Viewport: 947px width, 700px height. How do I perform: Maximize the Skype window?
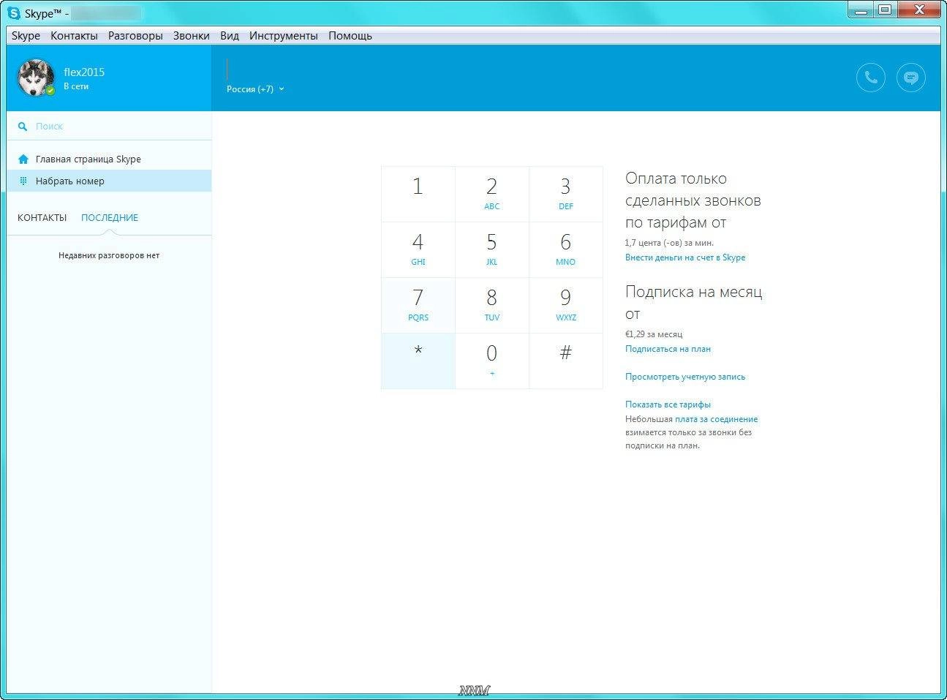885,10
